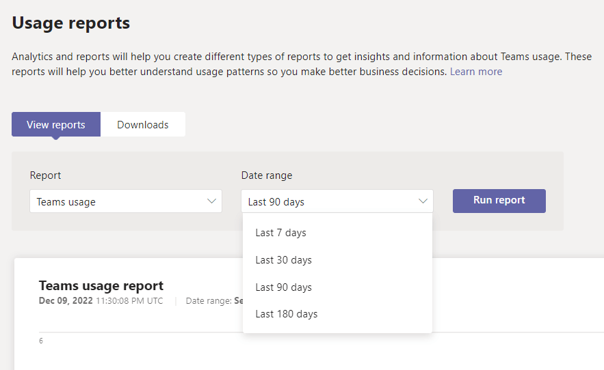The image size is (604, 370).
Task: Pick Last 90 days from the list
Action: (x=337, y=287)
